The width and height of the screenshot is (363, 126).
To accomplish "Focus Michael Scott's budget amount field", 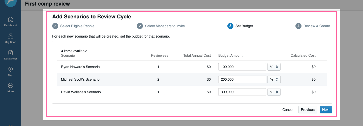I will coord(242,79).
